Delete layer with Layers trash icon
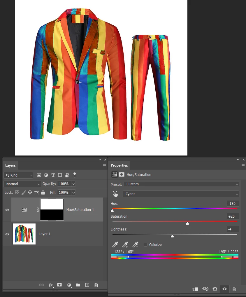 click(x=96, y=285)
